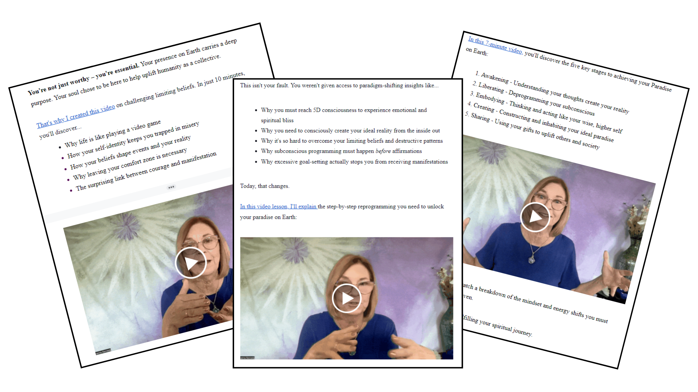
Task: Click the name caption on left video's corner
Action: click(x=103, y=352)
